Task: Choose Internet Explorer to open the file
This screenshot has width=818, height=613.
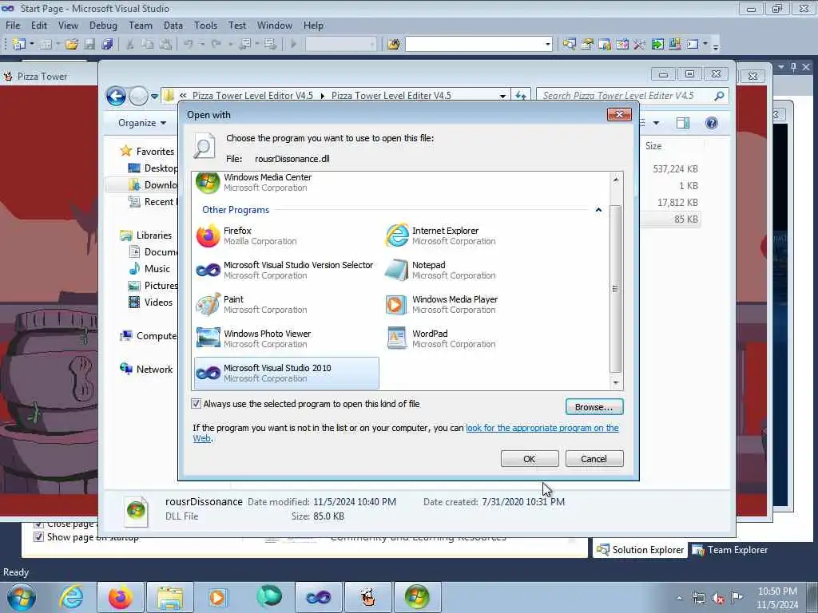Action: pyautogui.click(x=475, y=235)
